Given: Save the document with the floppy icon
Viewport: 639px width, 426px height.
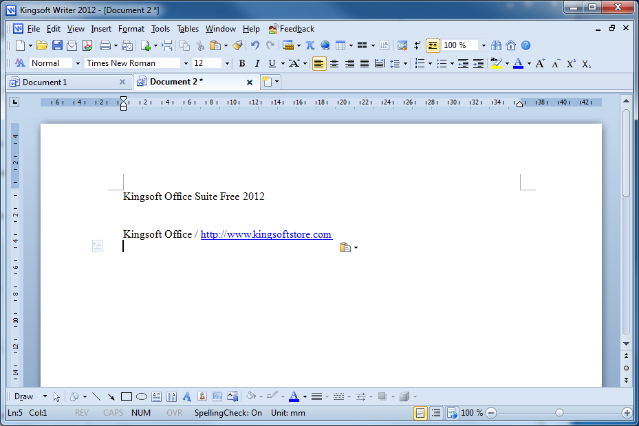Looking at the screenshot, I should 57,45.
